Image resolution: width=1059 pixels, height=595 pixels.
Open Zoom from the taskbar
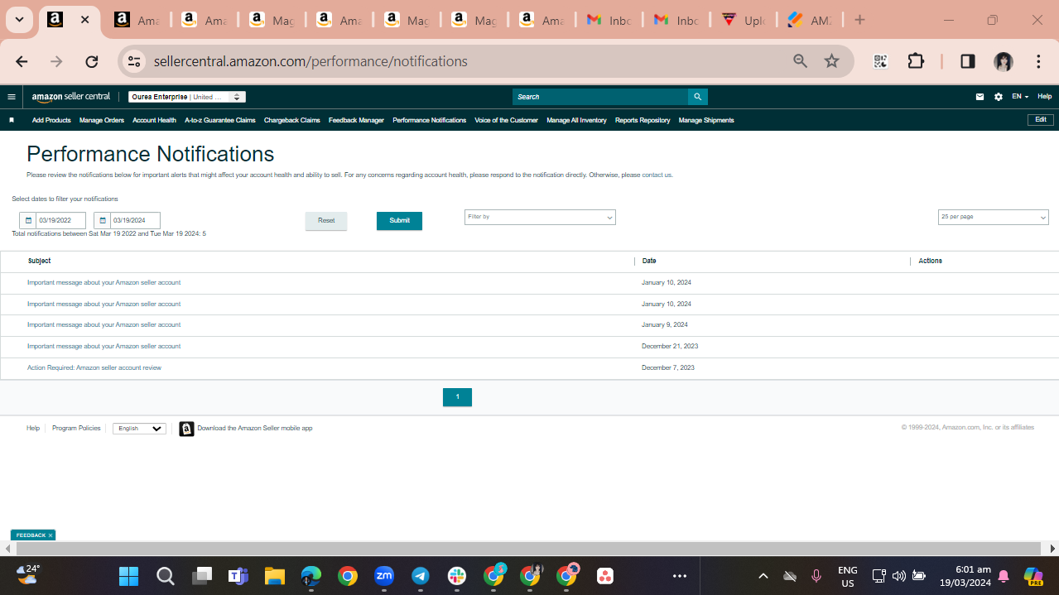point(383,576)
